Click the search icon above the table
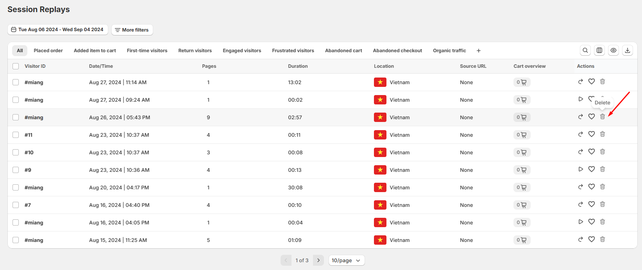The height and width of the screenshot is (270, 642). pyautogui.click(x=585, y=50)
